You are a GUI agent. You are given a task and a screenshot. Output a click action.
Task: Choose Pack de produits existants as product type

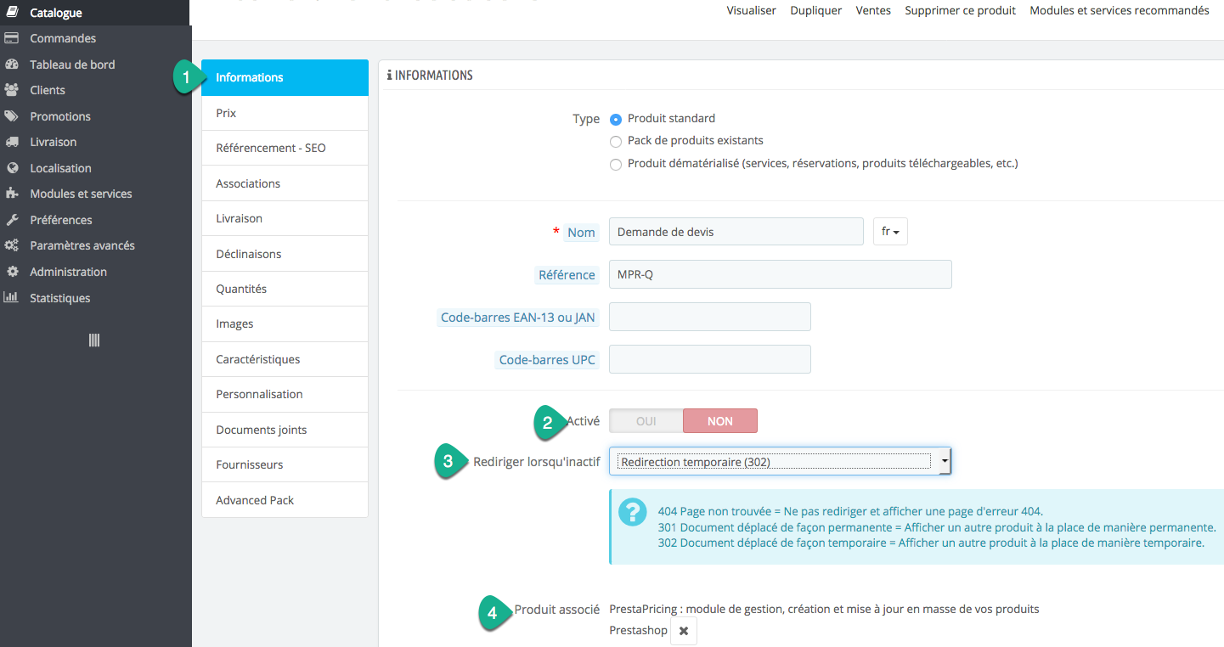[615, 141]
